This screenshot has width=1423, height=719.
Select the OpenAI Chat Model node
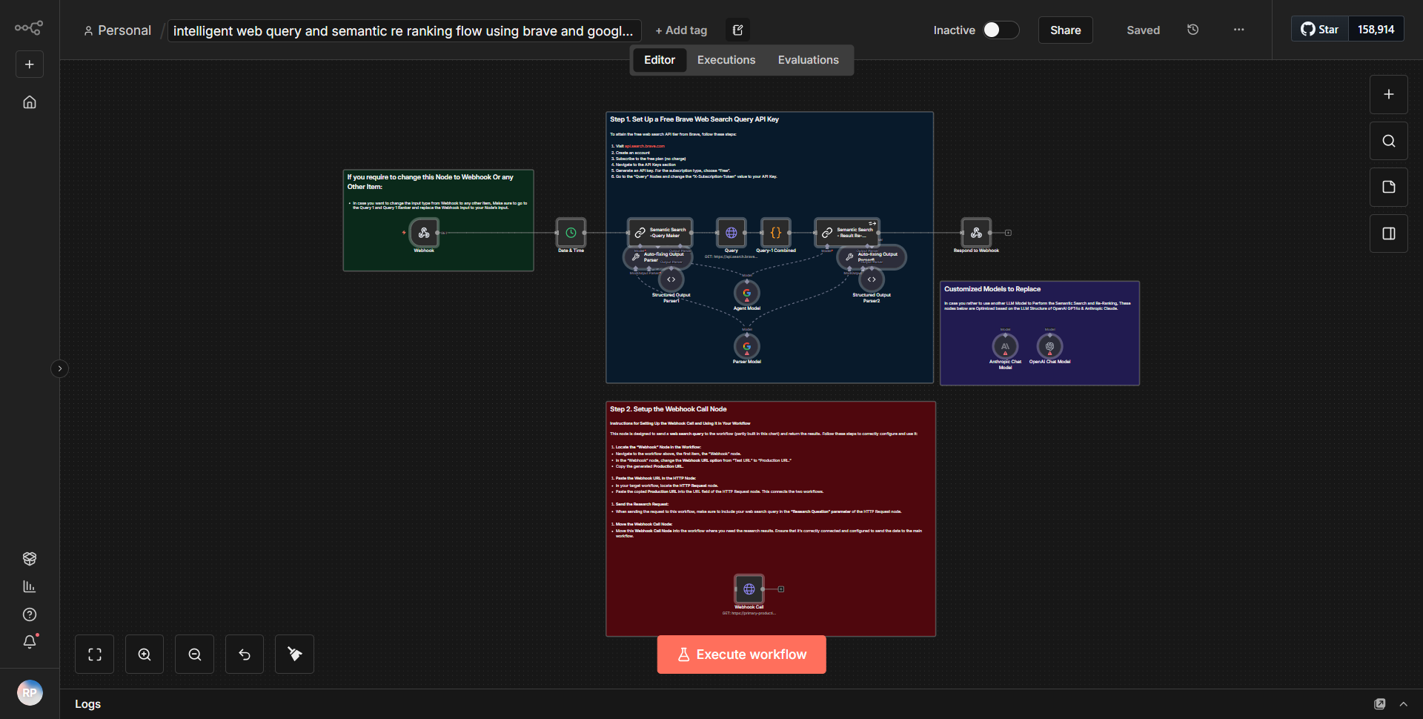[x=1050, y=346]
